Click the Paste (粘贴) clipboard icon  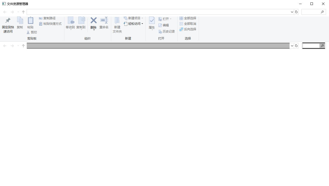point(30,21)
